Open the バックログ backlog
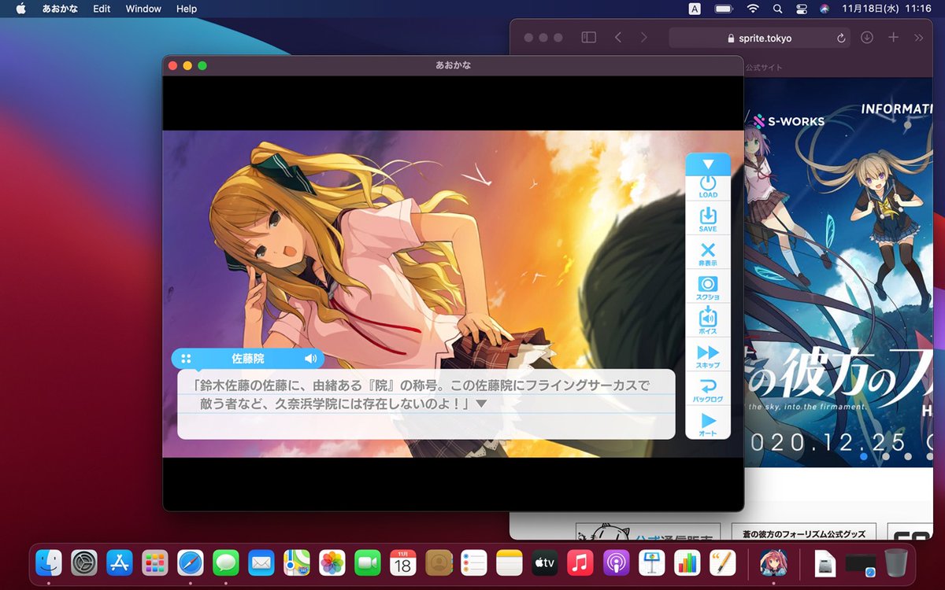945x590 pixels. (x=708, y=390)
